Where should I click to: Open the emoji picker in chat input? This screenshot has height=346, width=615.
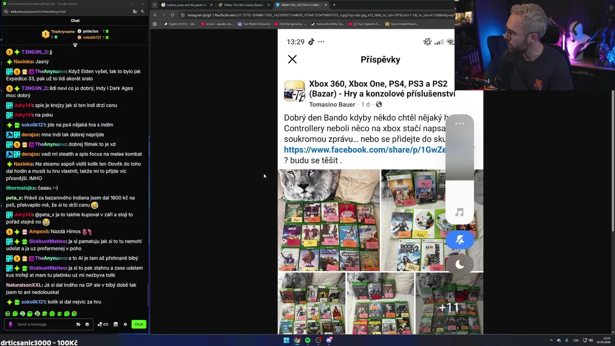[87, 324]
